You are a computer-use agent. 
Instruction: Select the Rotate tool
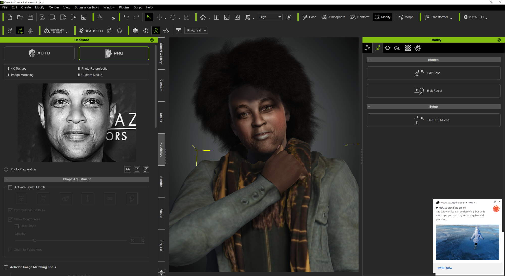tap(173, 17)
